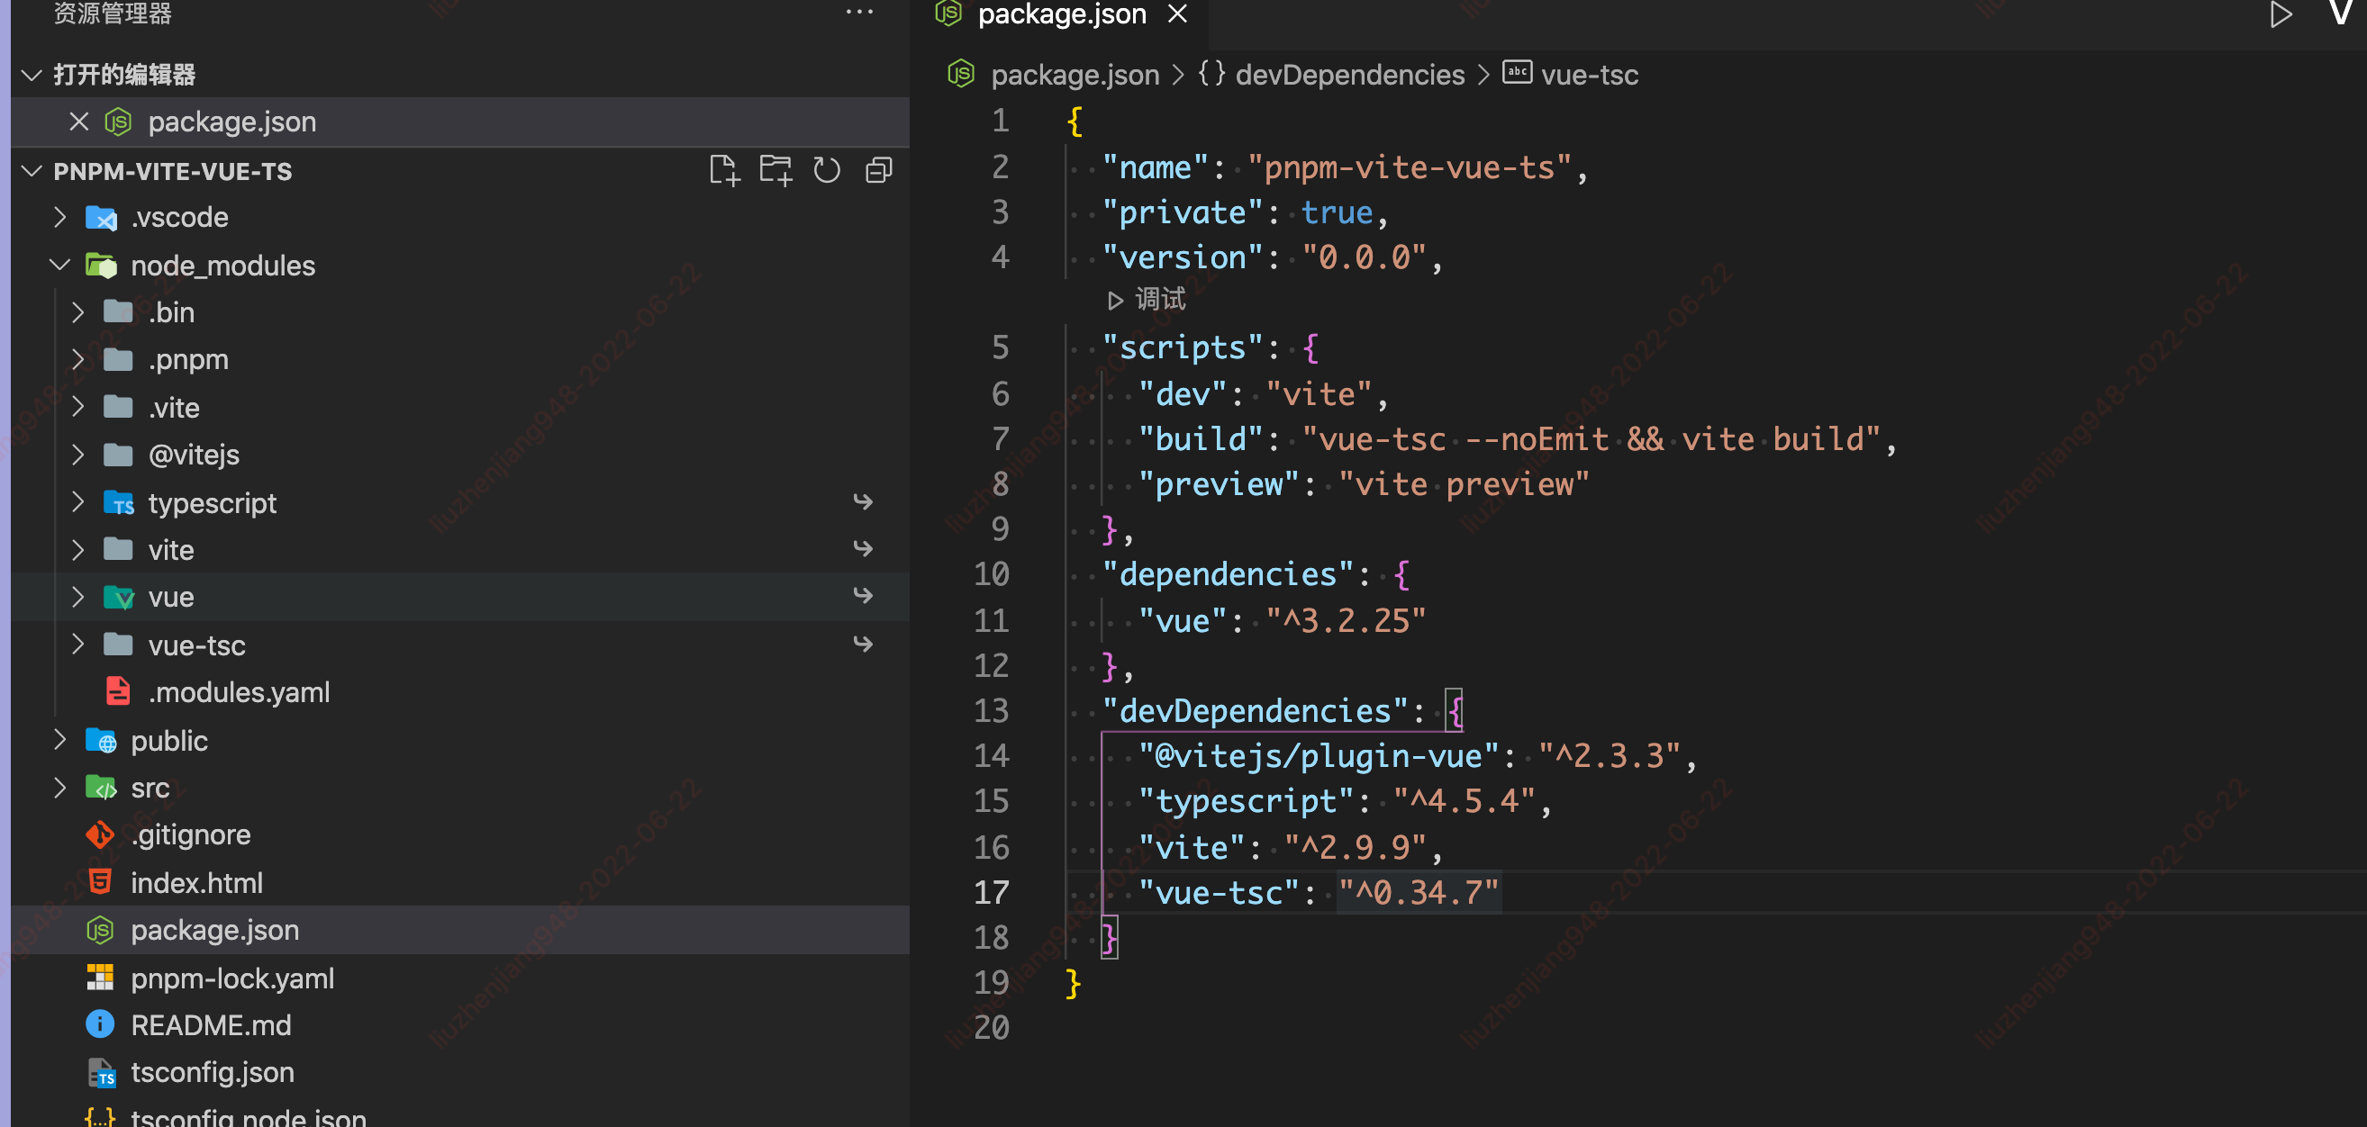The height and width of the screenshot is (1127, 2367).
Task: Close the package.json editor tab
Action: pos(1177,14)
